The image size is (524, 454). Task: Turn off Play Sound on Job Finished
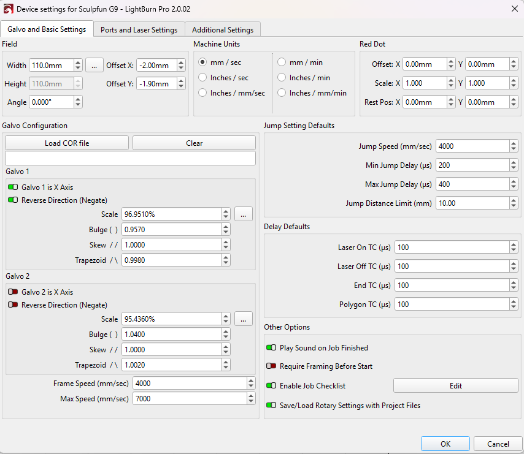click(271, 348)
